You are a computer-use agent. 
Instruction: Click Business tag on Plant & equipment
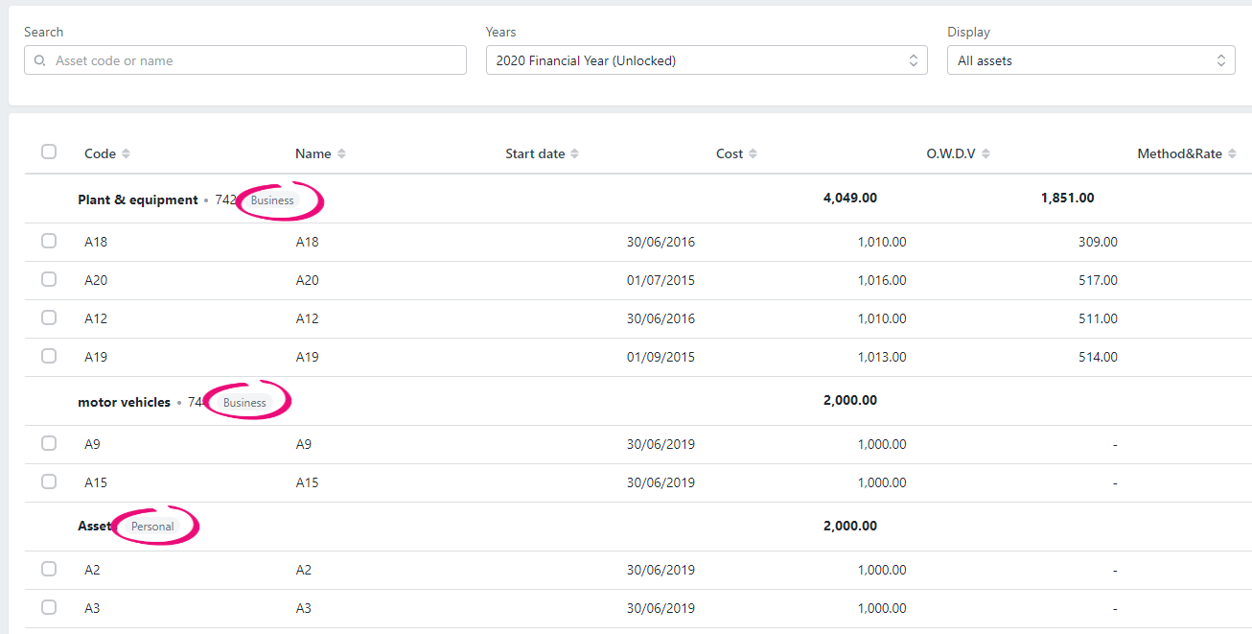click(x=272, y=200)
